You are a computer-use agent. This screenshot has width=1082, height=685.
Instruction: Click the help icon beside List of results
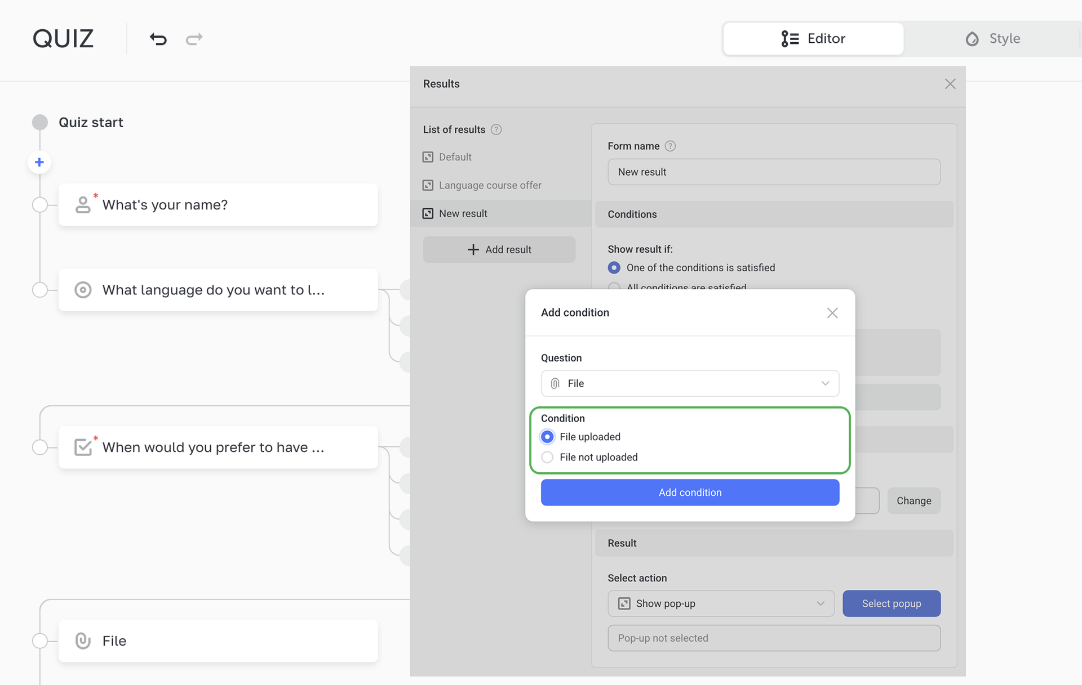(x=496, y=129)
